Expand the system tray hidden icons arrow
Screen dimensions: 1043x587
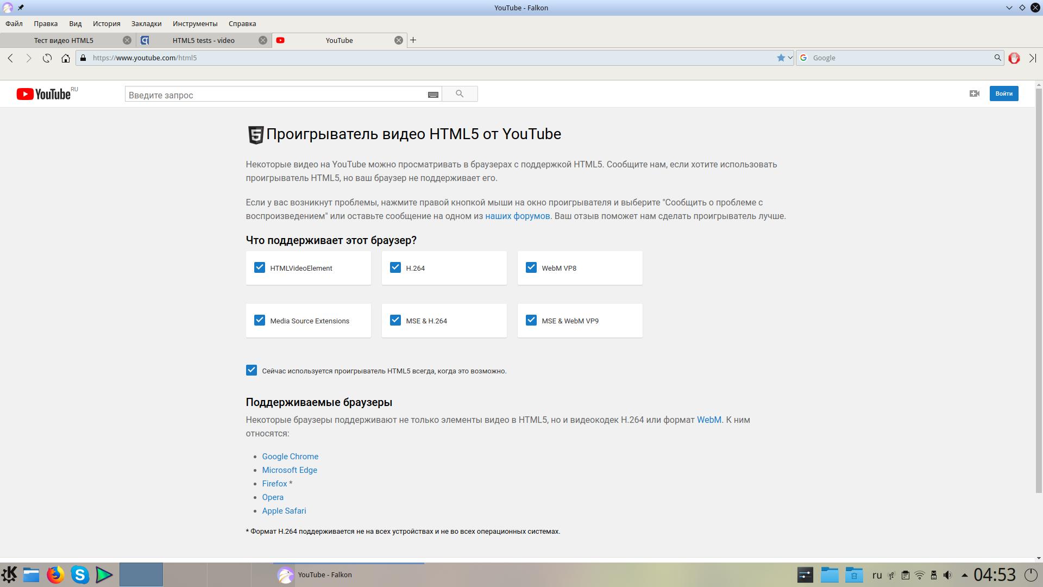(x=964, y=574)
